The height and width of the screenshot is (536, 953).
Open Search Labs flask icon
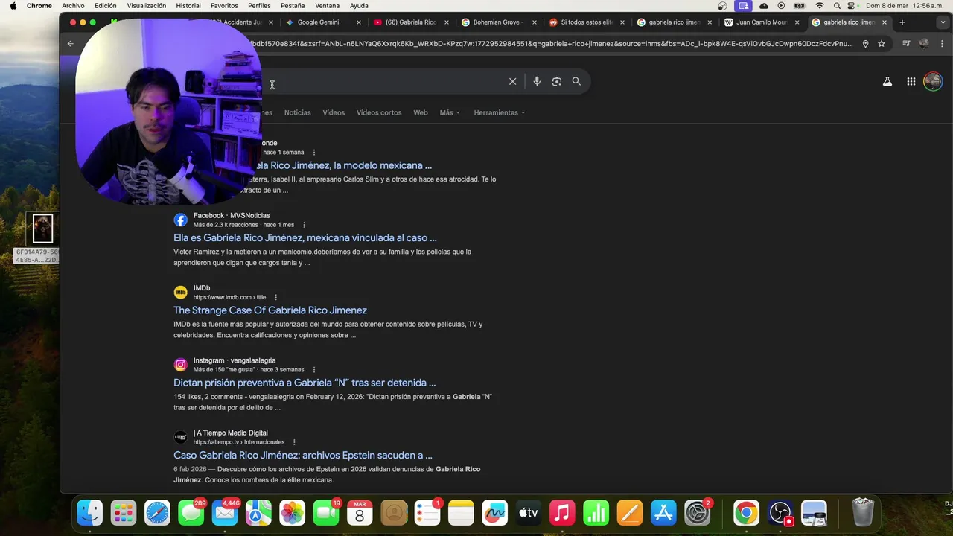pyautogui.click(x=887, y=82)
